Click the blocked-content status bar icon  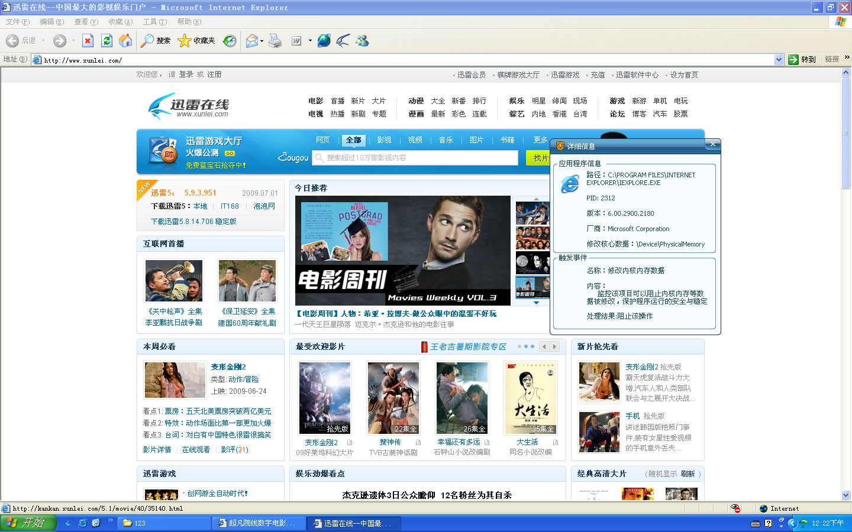[736, 508]
